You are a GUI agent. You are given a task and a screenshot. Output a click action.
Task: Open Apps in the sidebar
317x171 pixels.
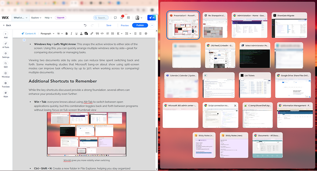pyautogui.click(x=6, y=94)
